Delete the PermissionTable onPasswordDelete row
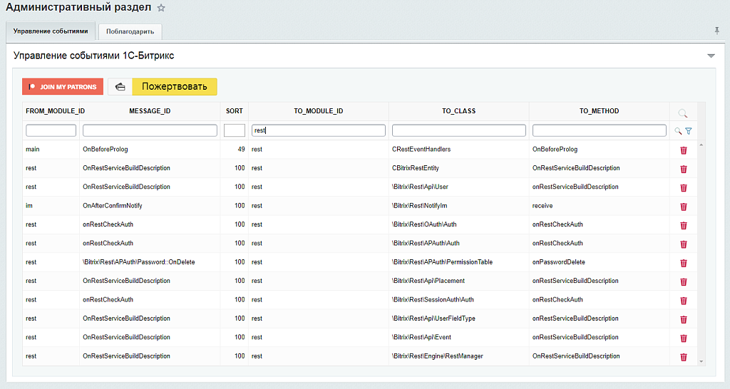730x389 pixels. pyautogui.click(x=683, y=263)
